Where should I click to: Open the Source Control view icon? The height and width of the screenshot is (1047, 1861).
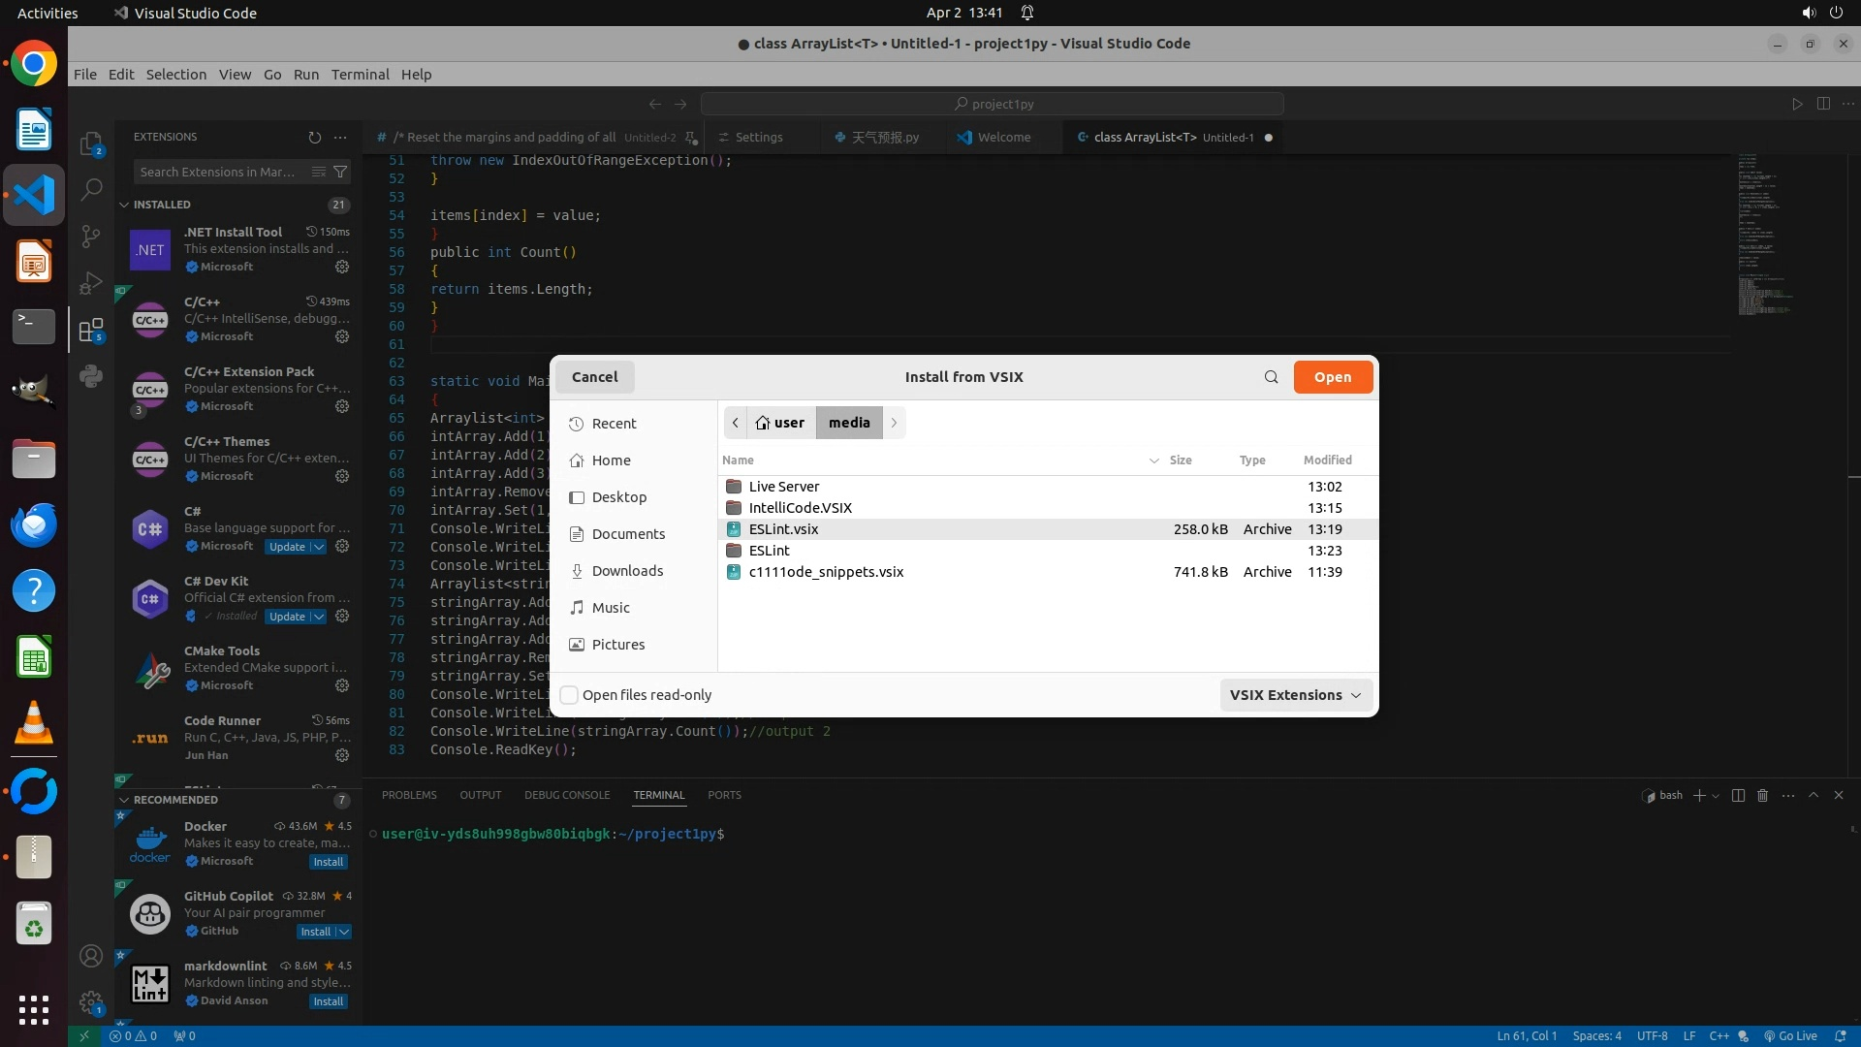point(91,237)
